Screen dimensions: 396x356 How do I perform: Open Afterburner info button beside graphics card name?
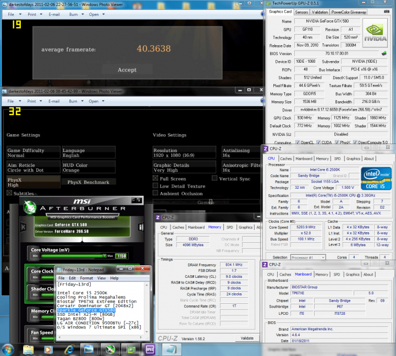click(141, 227)
